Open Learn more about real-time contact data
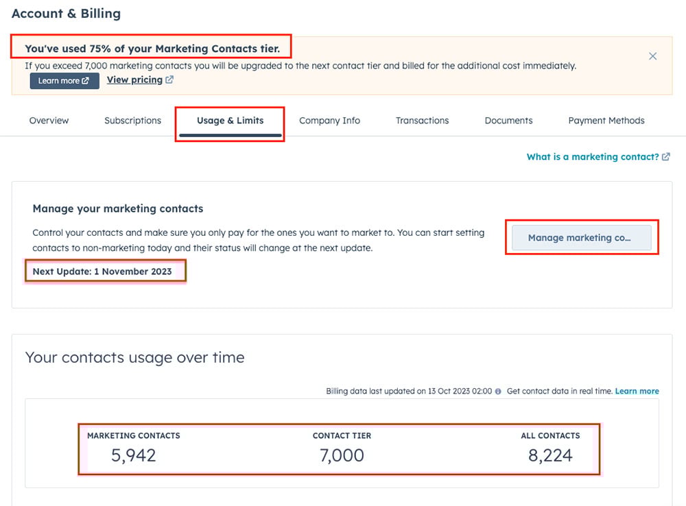 pyautogui.click(x=637, y=391)
